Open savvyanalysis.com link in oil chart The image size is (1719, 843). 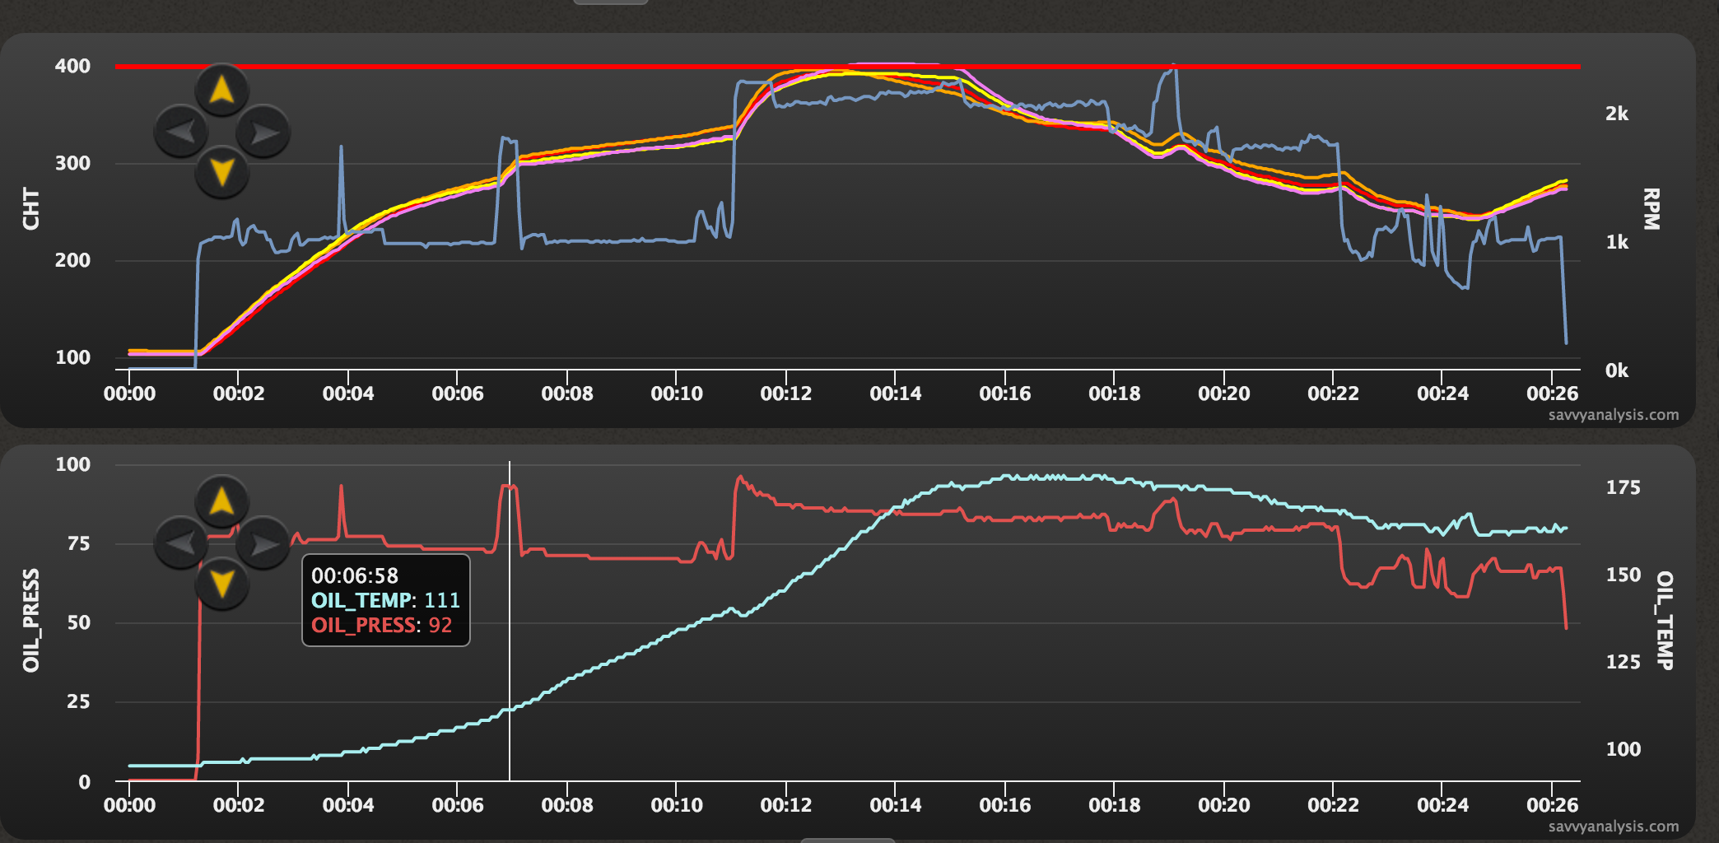(1614, 827)
